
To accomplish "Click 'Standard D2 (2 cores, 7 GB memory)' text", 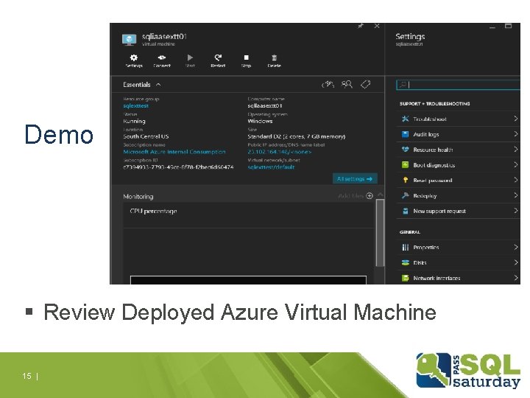I will 297,137.
